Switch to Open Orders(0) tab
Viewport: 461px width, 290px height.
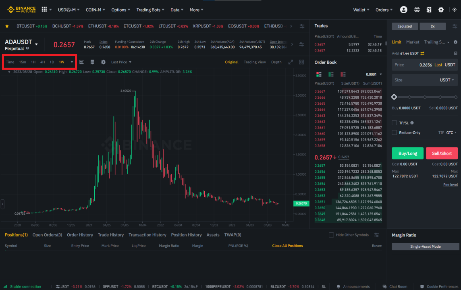47,235
